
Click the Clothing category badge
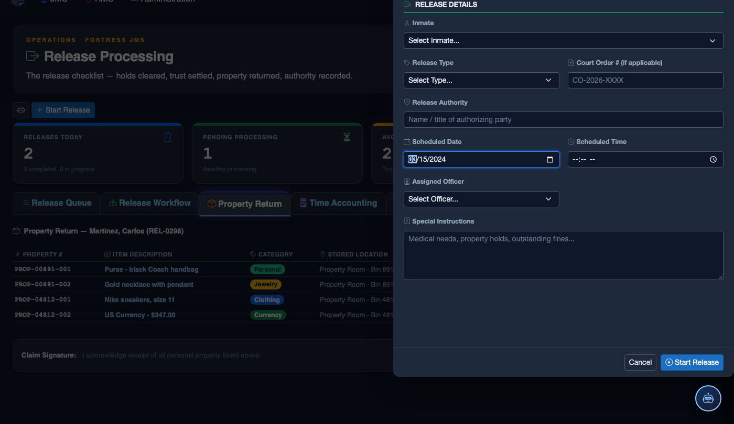coord(267,300)
